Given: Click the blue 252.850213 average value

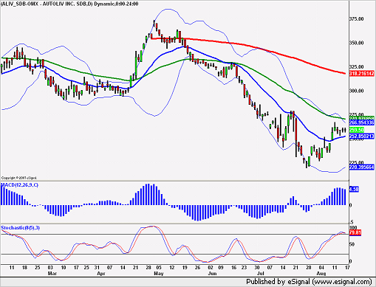Looking at the screenshot, I should tap(361, 136).
